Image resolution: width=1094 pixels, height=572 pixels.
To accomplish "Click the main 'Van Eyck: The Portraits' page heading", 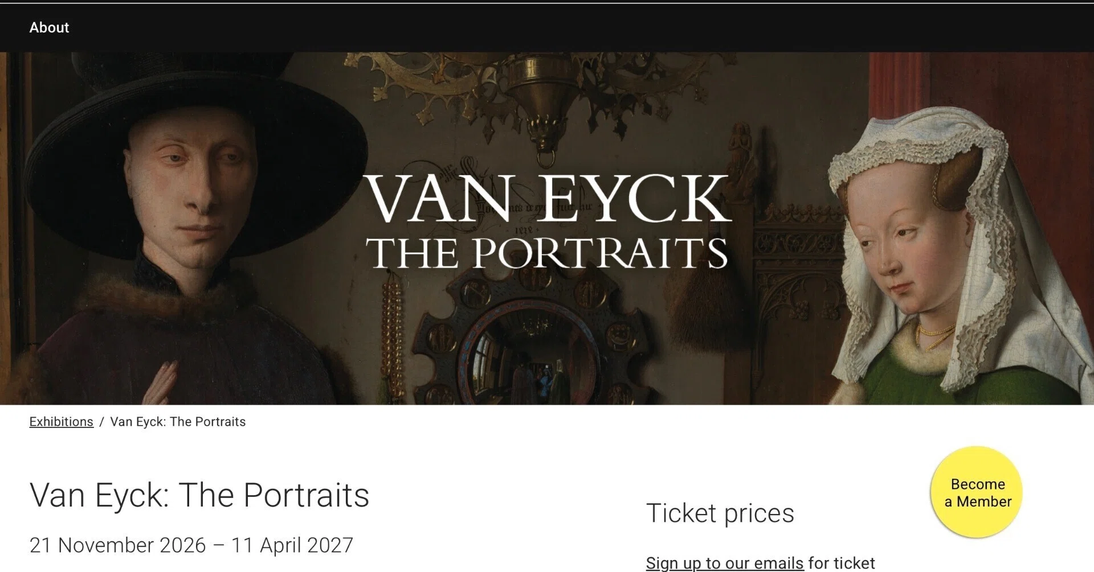I will pos(199,495).
